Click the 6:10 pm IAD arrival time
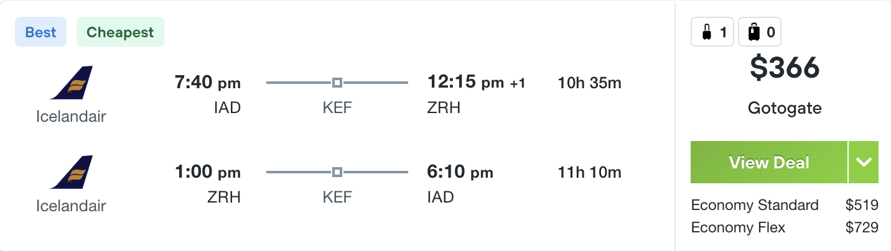This screenshot has width=891, height=251. pyautogui.click(x=460, y=171)
